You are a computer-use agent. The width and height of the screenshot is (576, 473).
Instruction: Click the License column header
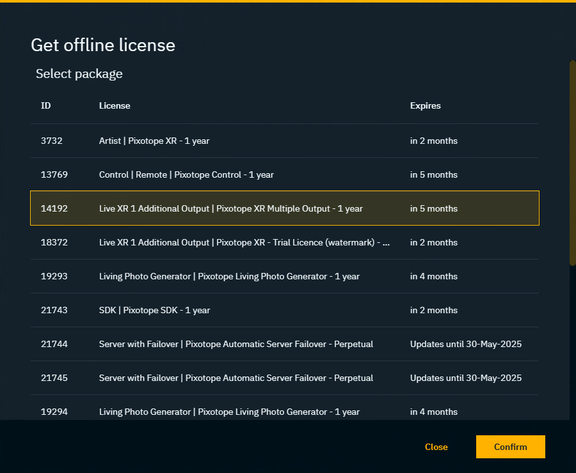[115, 105]
